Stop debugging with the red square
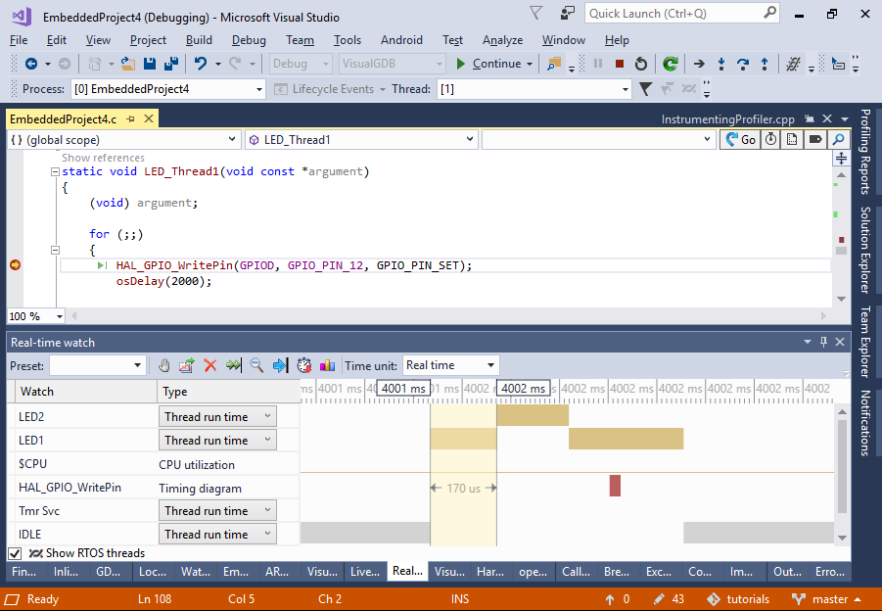Image resolution: width=882 pixels, height=611 pixels. click(620, 65)
